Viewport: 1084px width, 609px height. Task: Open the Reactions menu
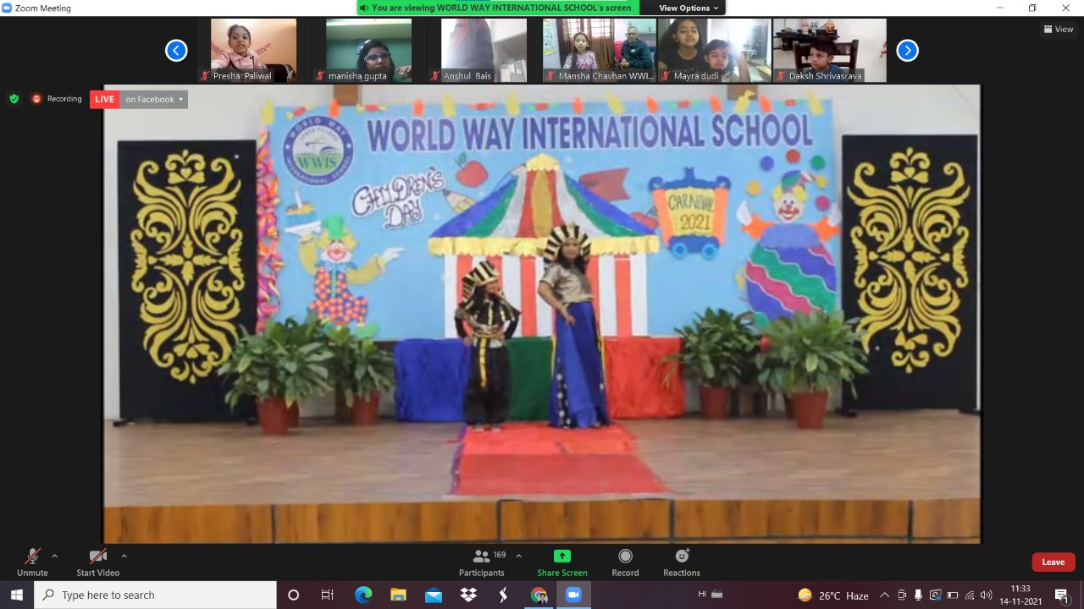pyautogui.click(x=682, y=562)
